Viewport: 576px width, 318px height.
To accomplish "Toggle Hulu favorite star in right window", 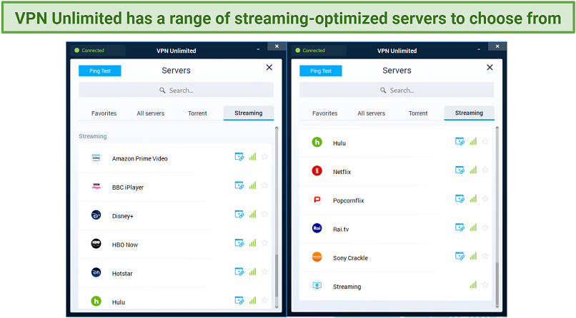I will pyautogui.click(x=485, y=141).
